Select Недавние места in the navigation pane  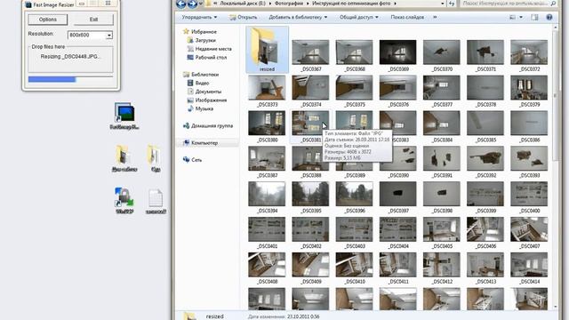[x=213, y=49]
